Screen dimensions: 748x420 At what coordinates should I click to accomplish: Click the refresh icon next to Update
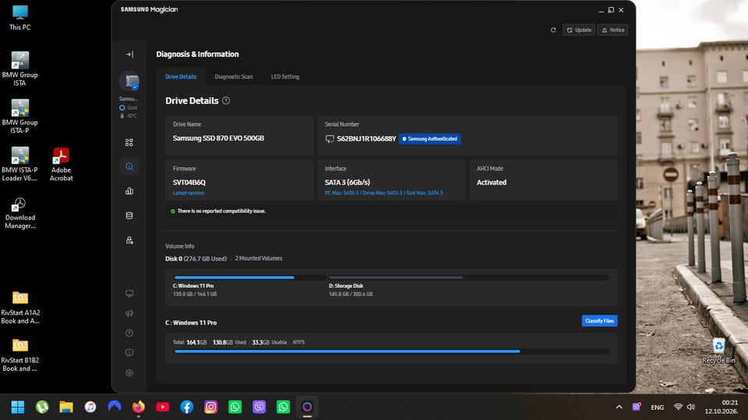(553, 30)
